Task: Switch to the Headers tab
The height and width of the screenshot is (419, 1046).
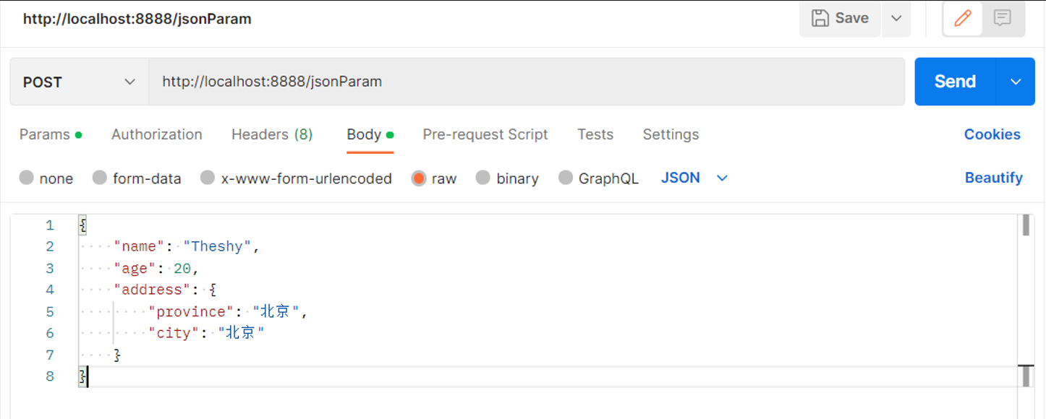Action: [271, 134]
